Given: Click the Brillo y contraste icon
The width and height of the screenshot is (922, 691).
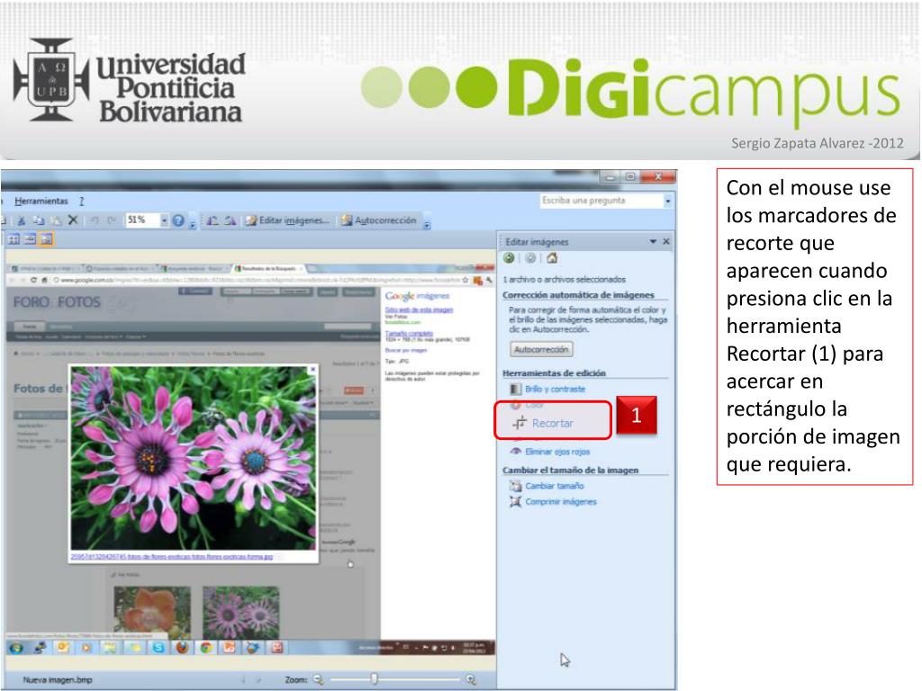Looking at the screenshot, I should [516, 389].
